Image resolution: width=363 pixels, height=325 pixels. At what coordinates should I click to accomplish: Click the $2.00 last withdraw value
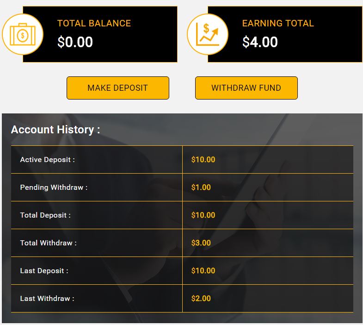coord(201,299)
